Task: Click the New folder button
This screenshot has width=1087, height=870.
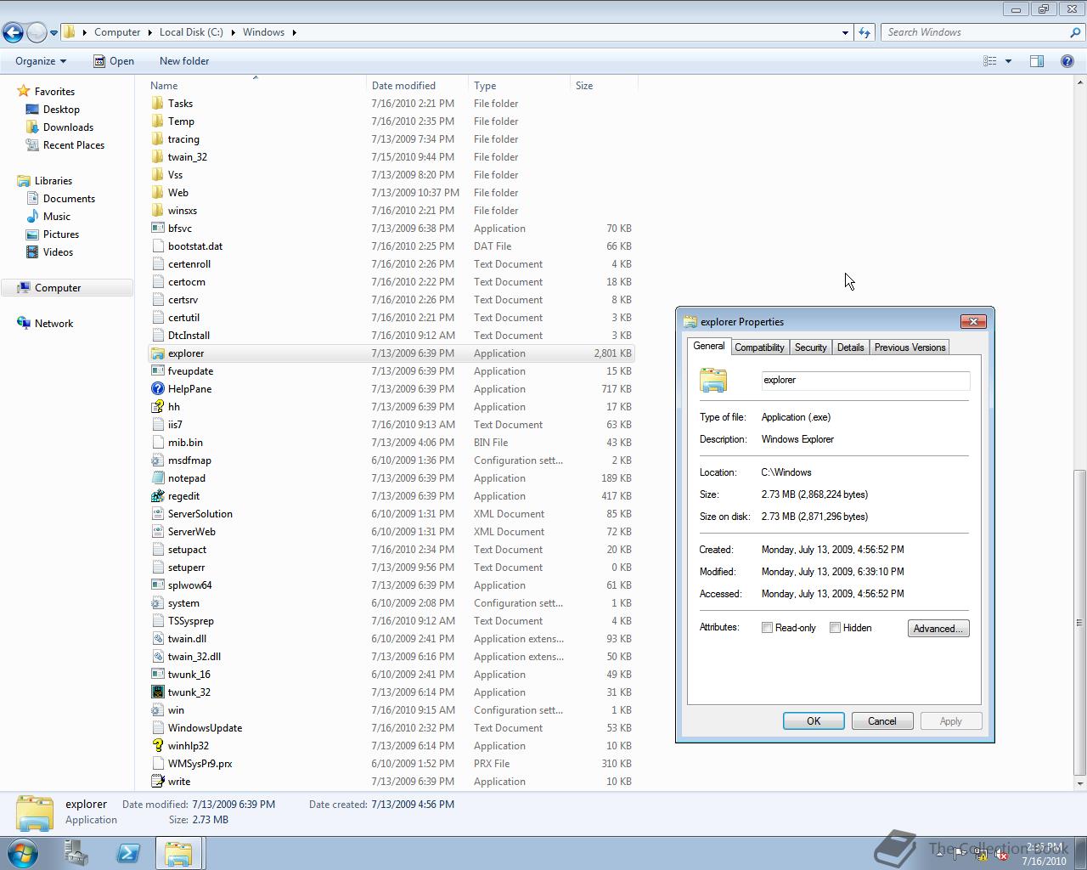Action: tap(184, 61)
